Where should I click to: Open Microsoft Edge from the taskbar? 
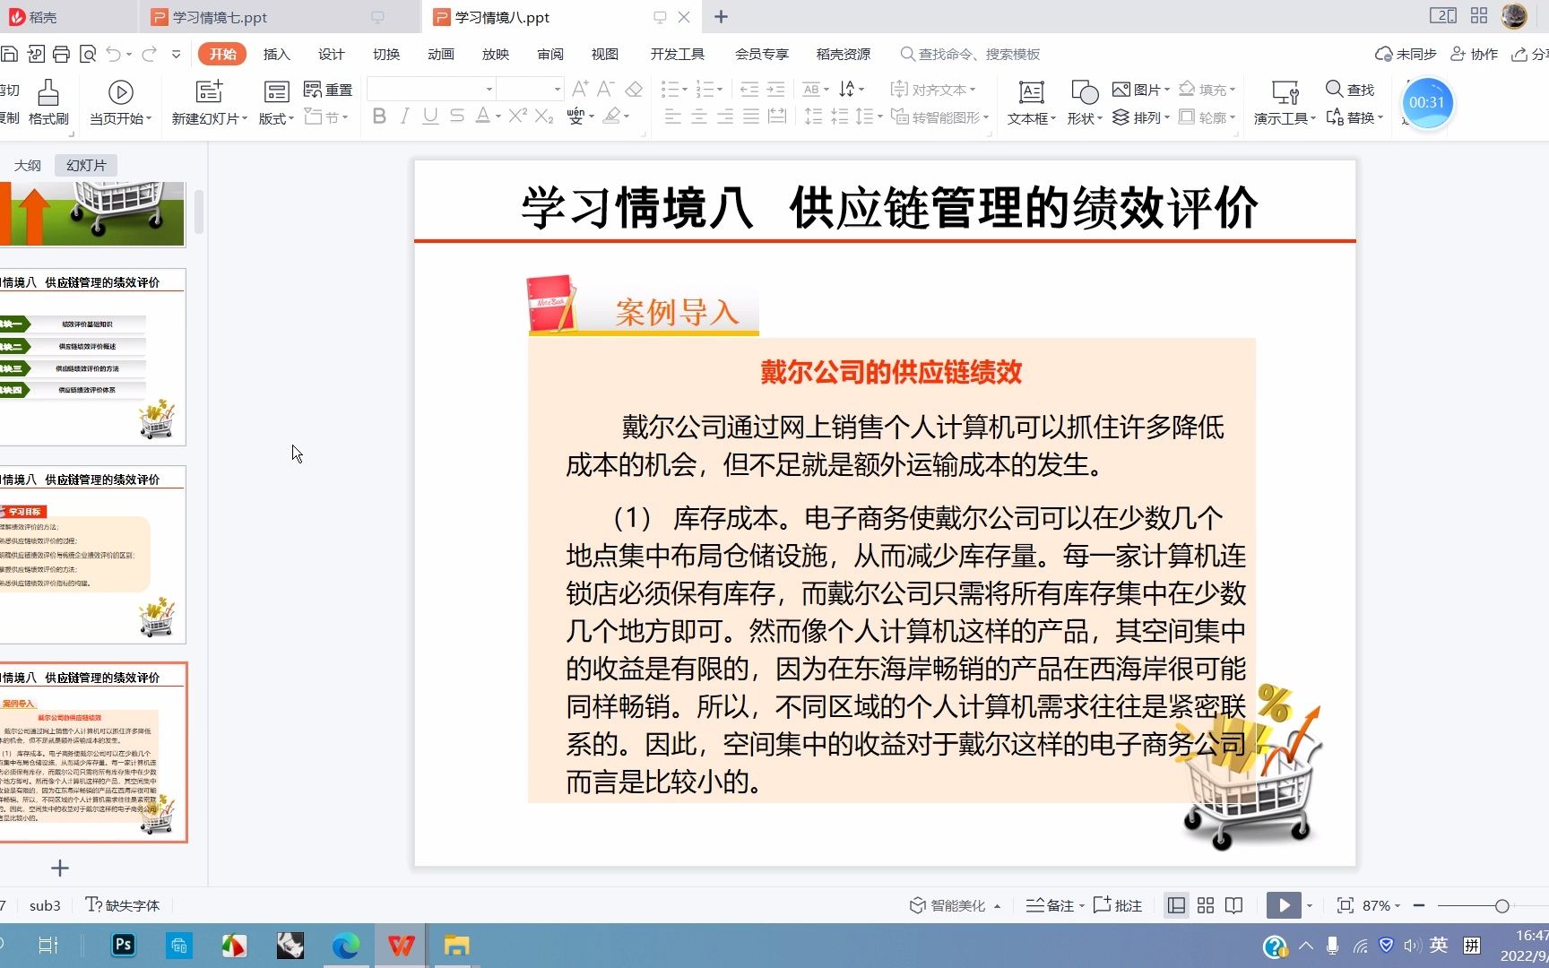click(346, 945)
